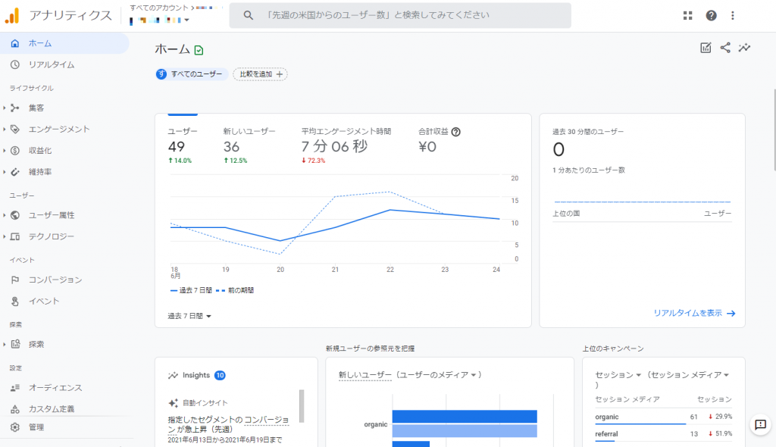Open the セッション メディア dimension dropdown
776x447 pixels.
(x=692, y=375)
